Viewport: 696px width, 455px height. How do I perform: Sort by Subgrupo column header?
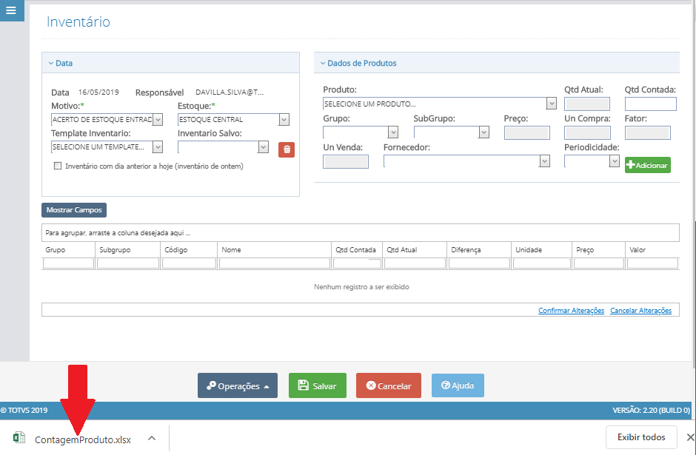(115, 249)
